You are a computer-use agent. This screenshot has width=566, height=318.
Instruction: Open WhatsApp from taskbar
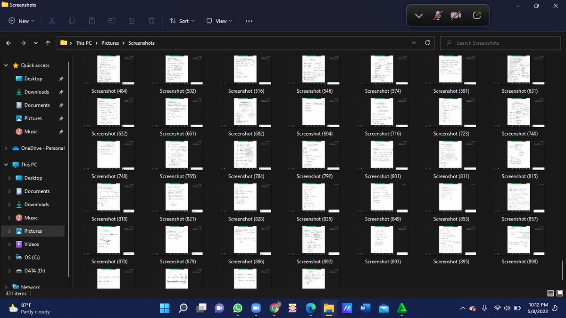pyautogui.click(x=238, y=308)
